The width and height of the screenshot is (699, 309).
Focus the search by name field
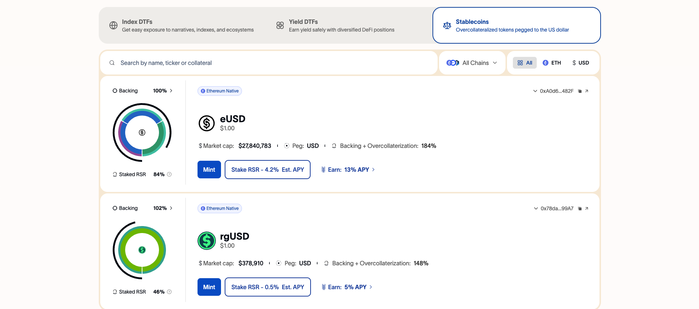[269, 63]
